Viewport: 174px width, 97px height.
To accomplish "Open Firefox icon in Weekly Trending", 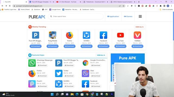I will [70, 35].
